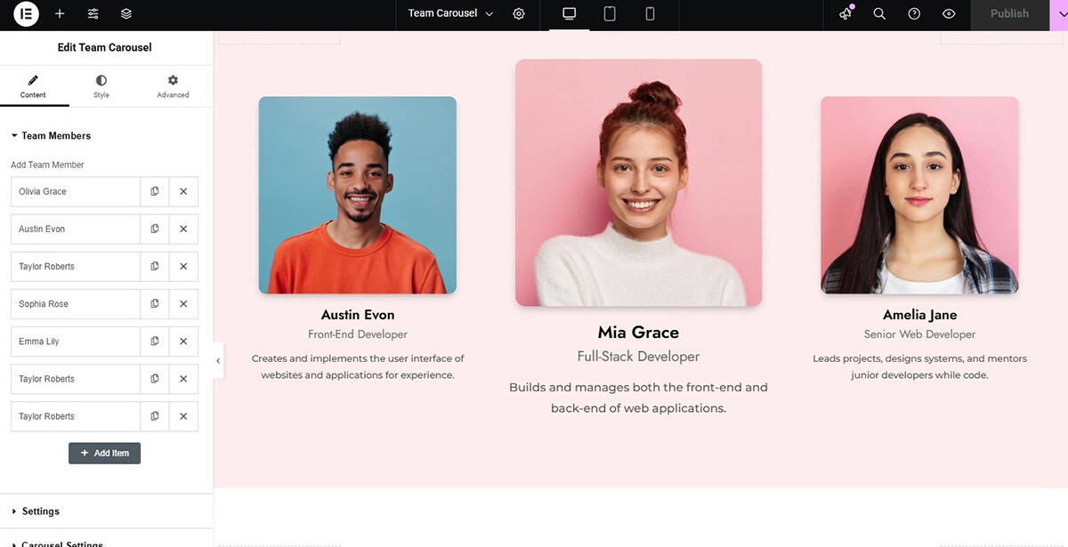
Task: Click Austin Evon's description text
Action: coord(358,366)
